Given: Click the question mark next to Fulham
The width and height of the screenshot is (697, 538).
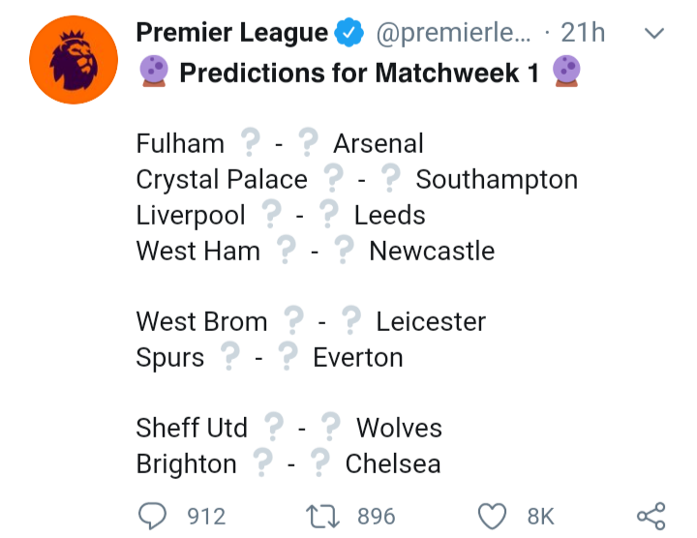Looking at the screenshot, I should (251, 144).
